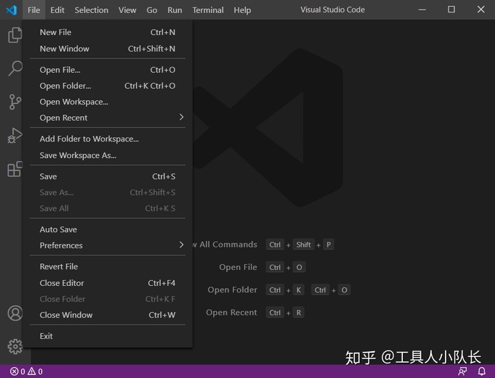Click the Visual Studio Code title text

pos(333,10)
